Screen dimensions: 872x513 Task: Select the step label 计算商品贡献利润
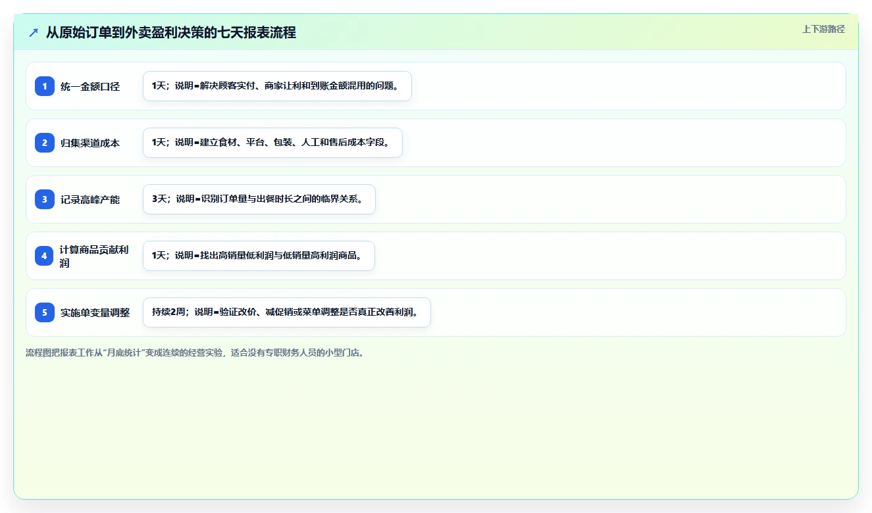pyautogui.click(x=94, y=256)
